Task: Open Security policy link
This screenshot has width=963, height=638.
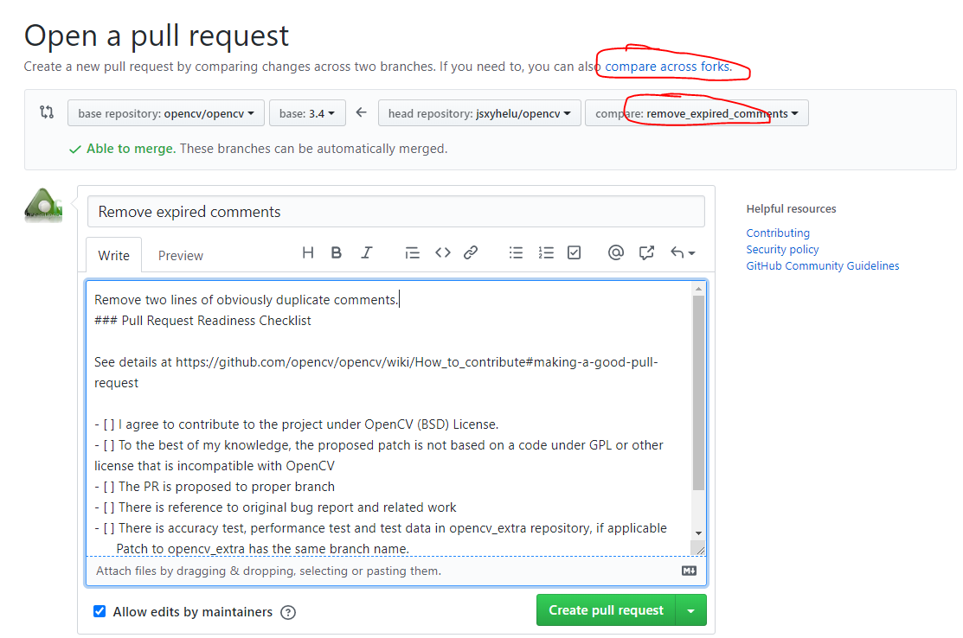Action: click(x=782, y=250)
